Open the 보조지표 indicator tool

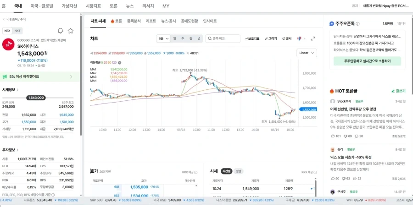[252, 38]
